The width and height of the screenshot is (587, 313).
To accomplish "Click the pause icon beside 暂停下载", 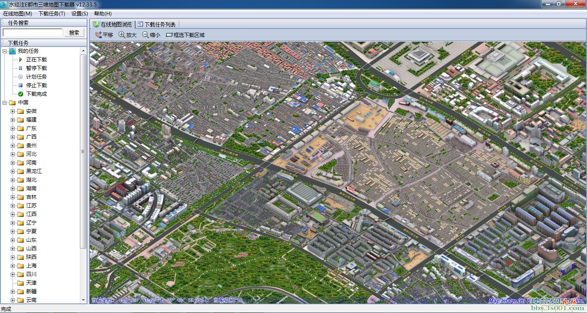I will coord(21,68).
